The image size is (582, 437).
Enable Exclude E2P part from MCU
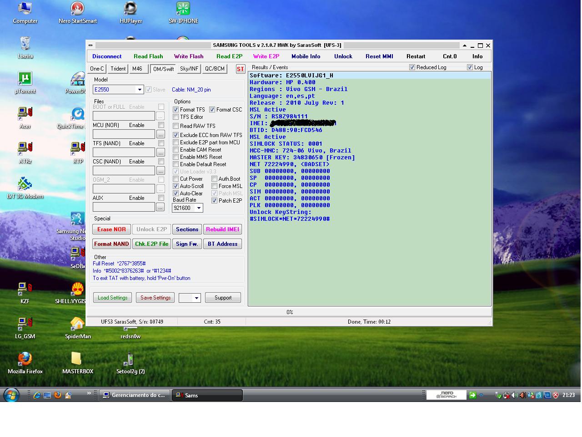(x=176, y=142)
